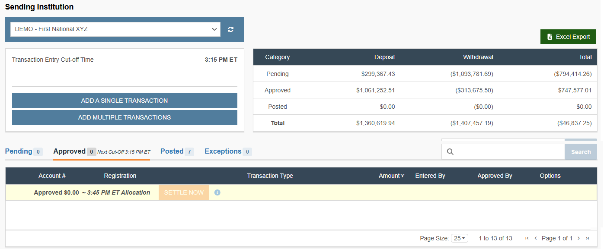Screen dimensions: 604x249
Task: Click the Settle Now button
Action: click(184, 192)
